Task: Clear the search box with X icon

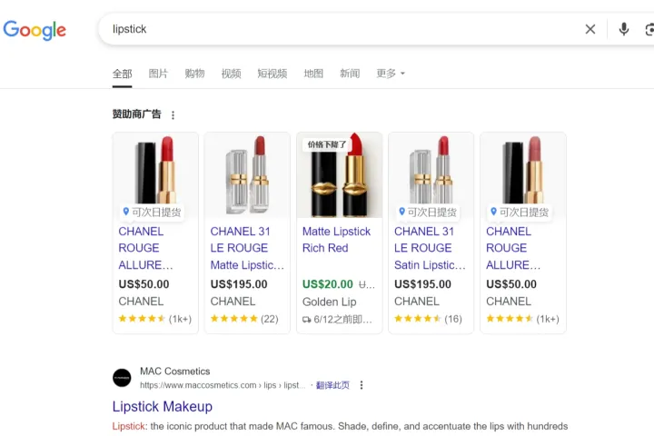Action: [x=590, y=29]
